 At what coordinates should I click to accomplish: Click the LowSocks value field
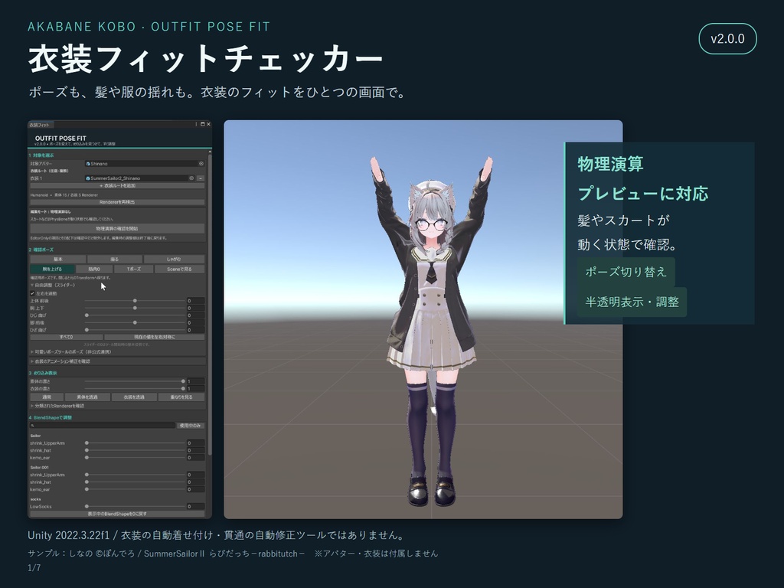195,507
